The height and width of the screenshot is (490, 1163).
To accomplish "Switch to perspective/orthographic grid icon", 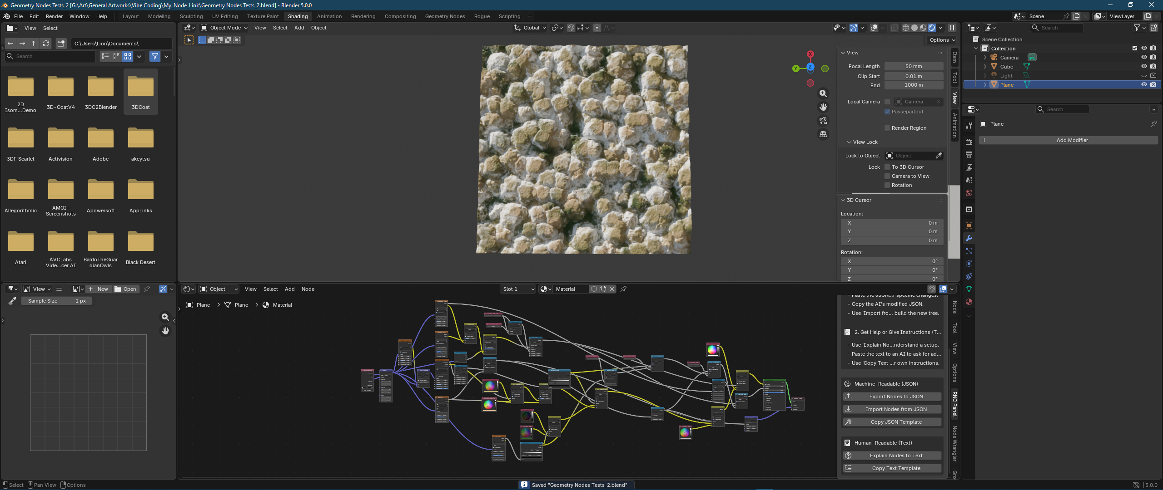I will pos(823,134).
